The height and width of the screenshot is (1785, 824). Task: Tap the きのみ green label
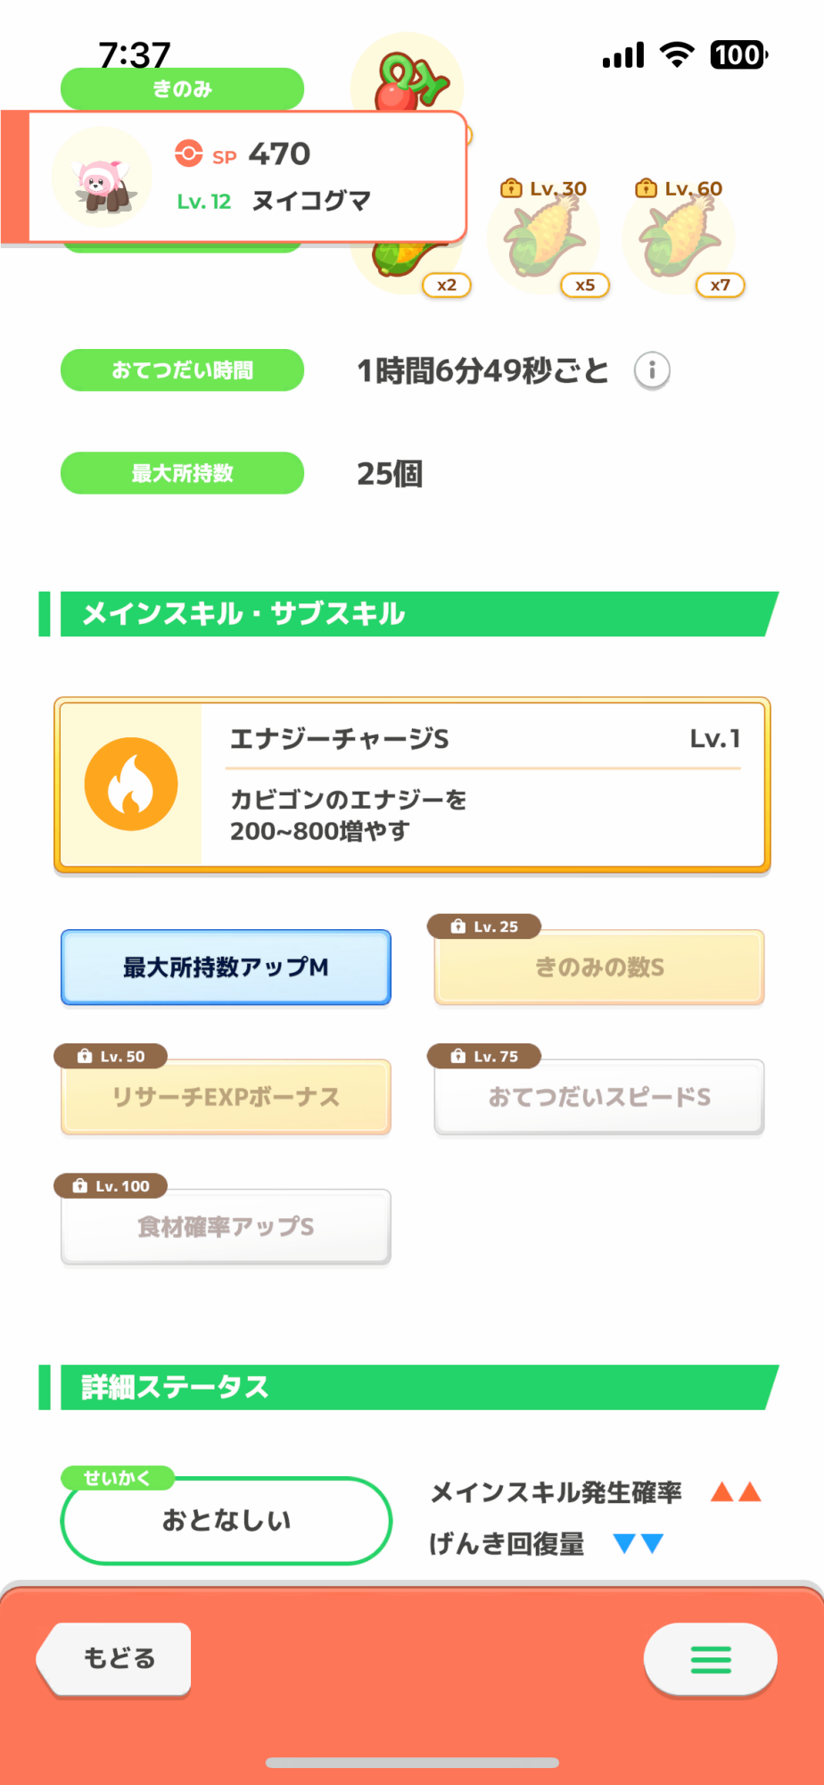[x=182, y=88]
